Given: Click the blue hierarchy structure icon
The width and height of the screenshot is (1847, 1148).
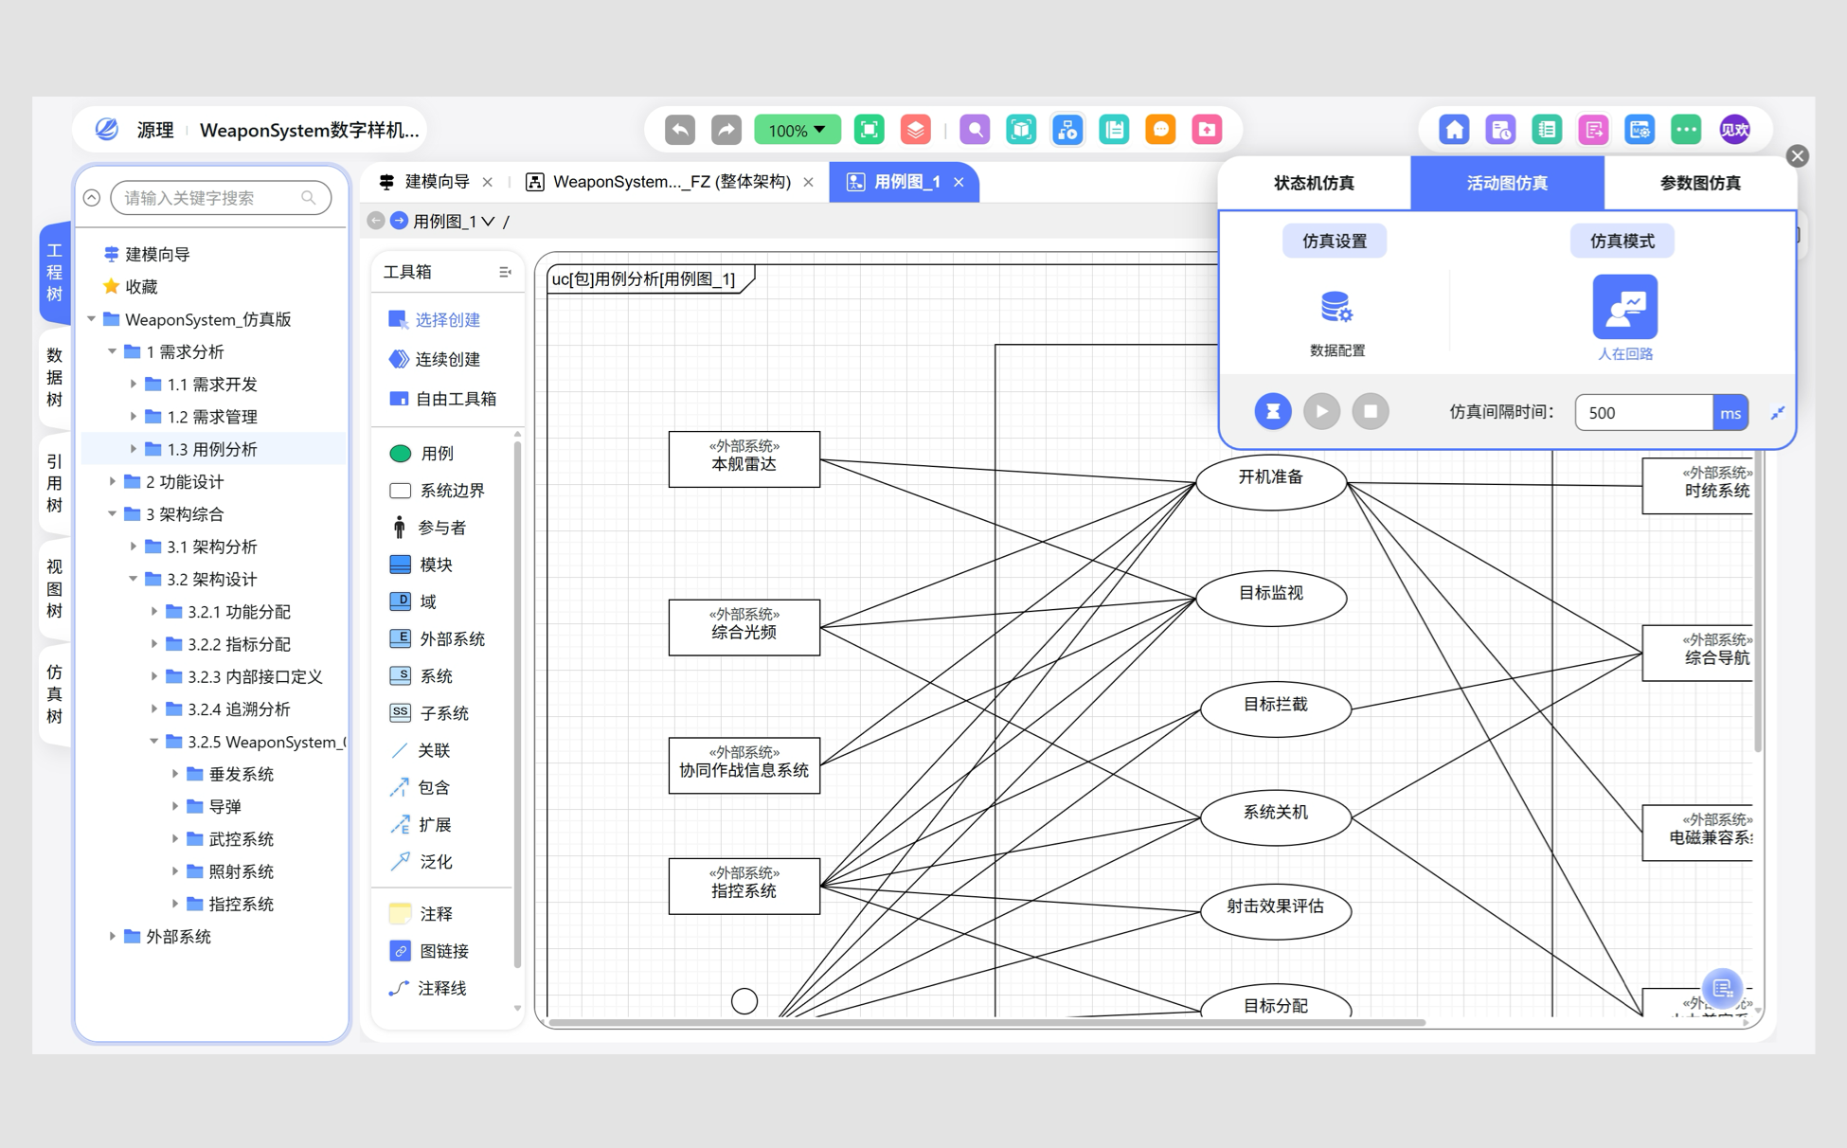Looking at the screenshot, I should click(1067, 130).
